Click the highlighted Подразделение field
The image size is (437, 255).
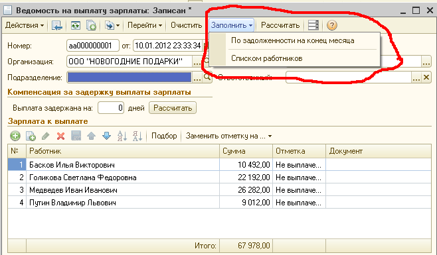(130, 77)
